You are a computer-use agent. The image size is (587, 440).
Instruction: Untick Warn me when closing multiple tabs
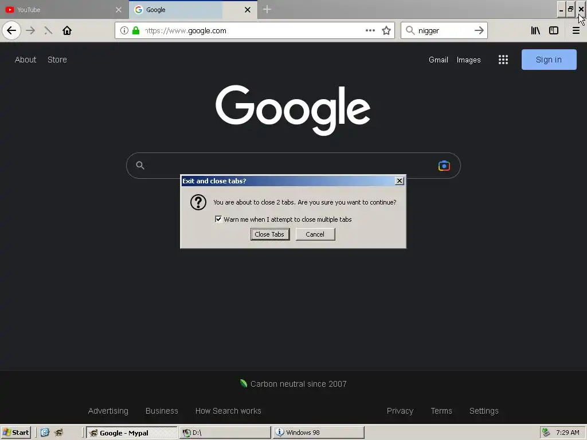click(x=218, y=219)
